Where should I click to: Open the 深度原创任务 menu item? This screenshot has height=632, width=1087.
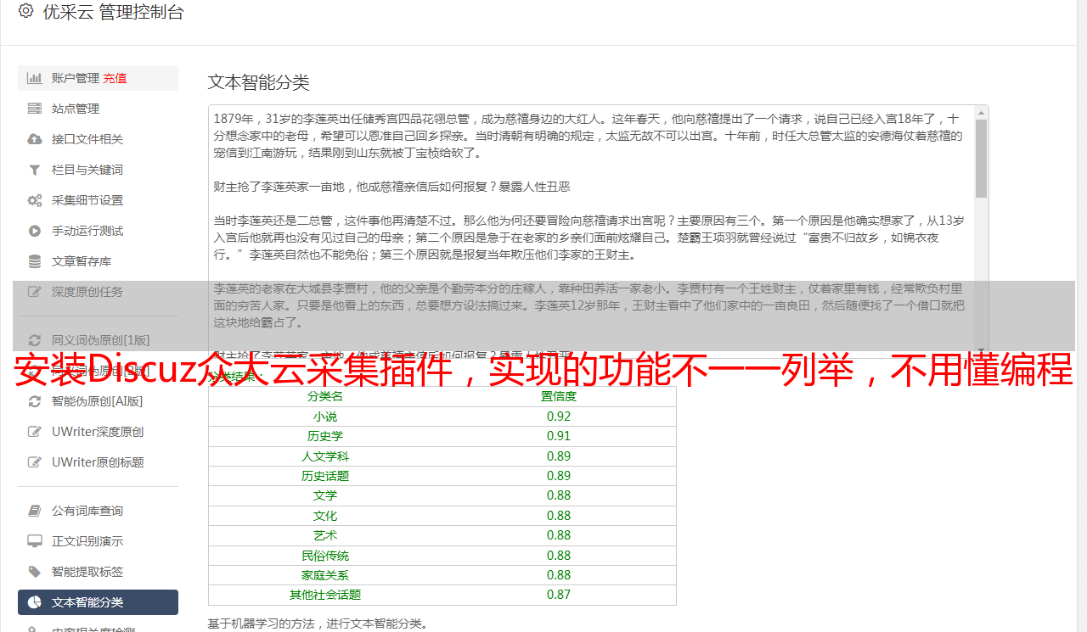point(87,292)
